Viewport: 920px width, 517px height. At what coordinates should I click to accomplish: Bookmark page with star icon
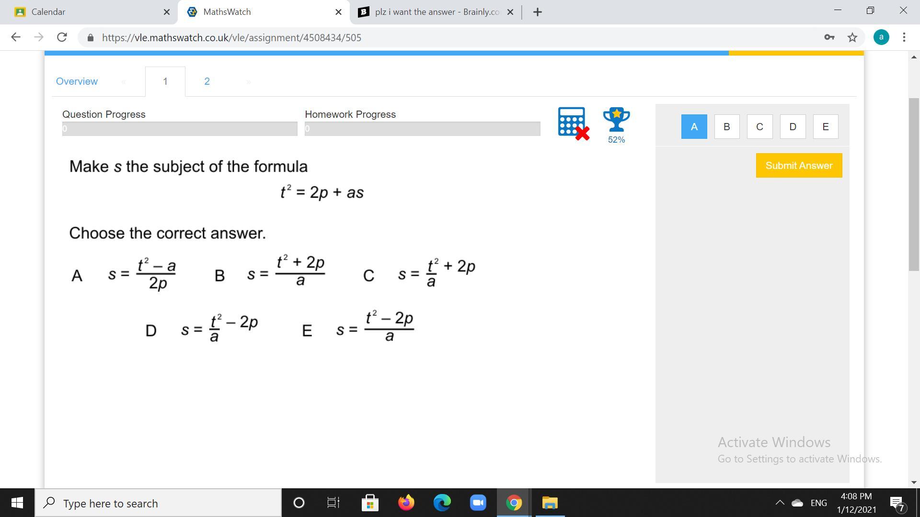coord(852,37)
